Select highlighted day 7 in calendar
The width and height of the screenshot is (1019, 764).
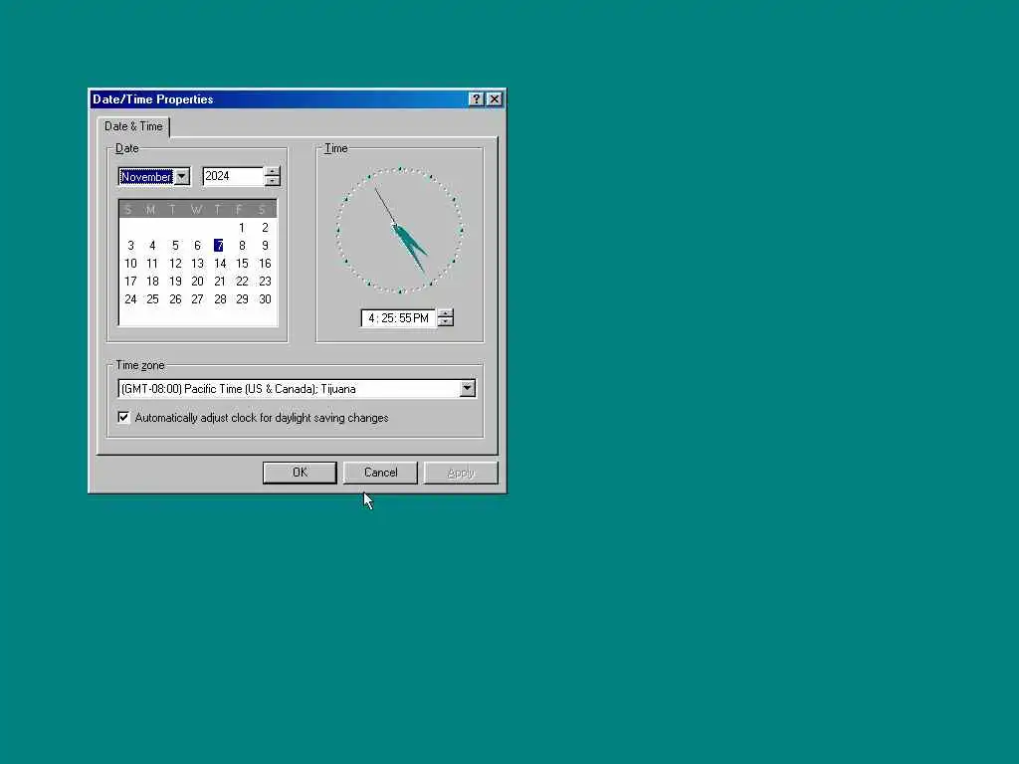tap(219, 246)
